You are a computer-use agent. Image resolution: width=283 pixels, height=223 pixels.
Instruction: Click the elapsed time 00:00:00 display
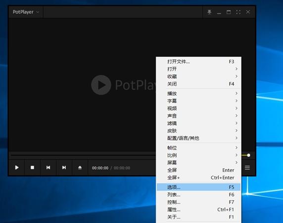[100, 168]
